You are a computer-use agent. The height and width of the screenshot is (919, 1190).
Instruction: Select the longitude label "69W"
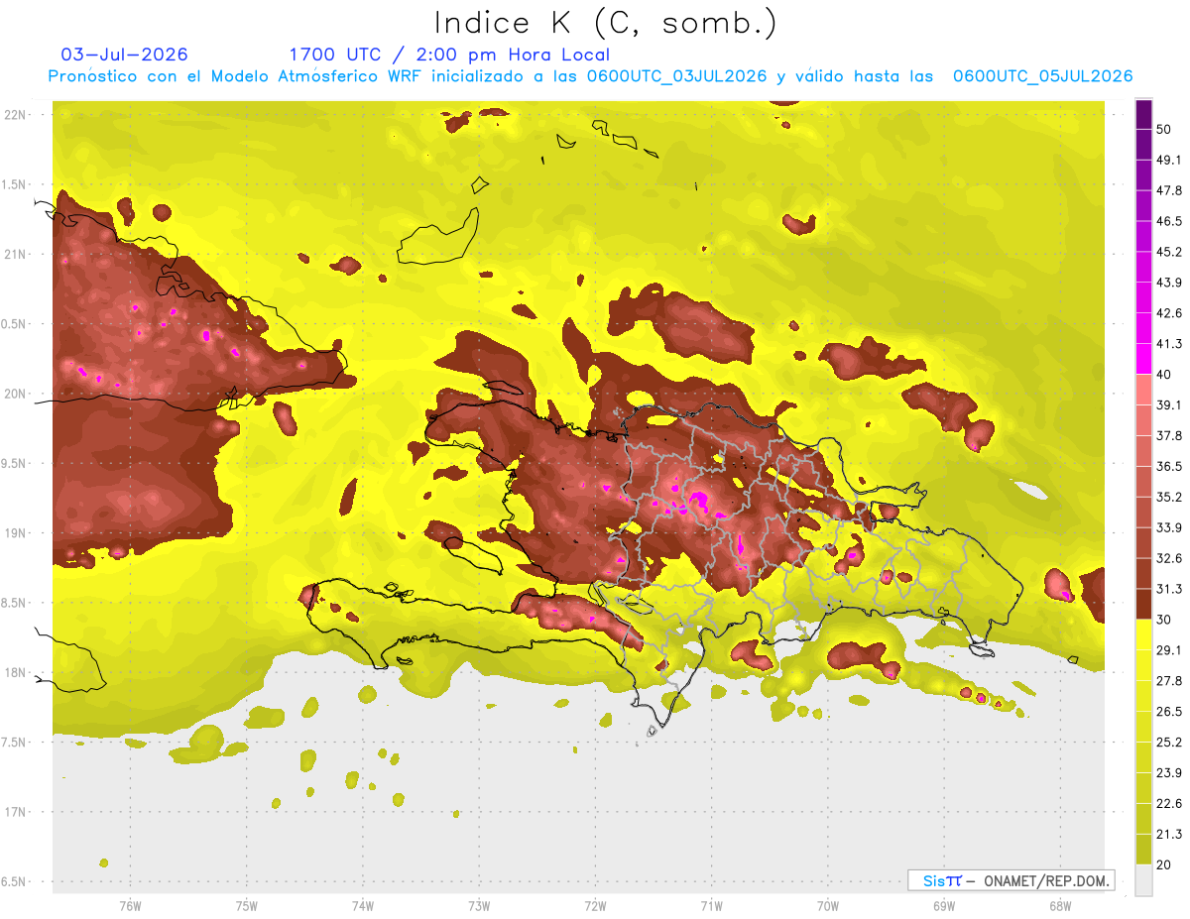pos(943,906)
